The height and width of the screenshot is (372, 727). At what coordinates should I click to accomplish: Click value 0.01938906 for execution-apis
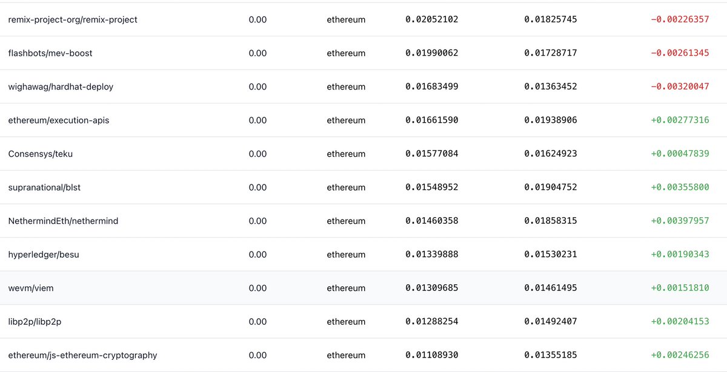point(551,120)
